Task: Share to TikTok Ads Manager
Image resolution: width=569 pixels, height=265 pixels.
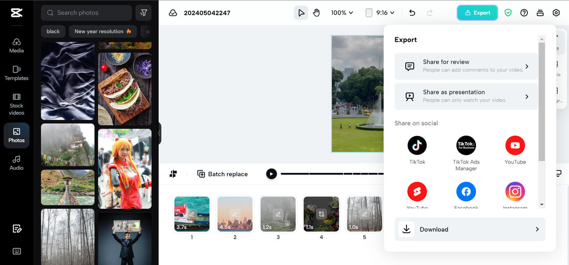Action: point(466,153)
